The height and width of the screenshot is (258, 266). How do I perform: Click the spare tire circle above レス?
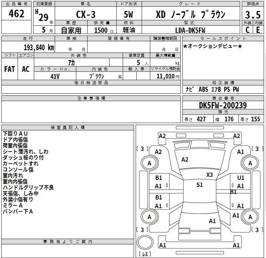[145, 242]
